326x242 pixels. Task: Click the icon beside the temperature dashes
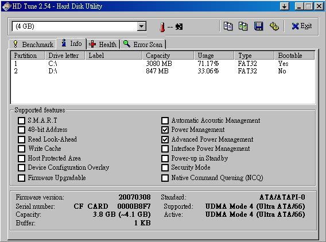tap(179, 26)
